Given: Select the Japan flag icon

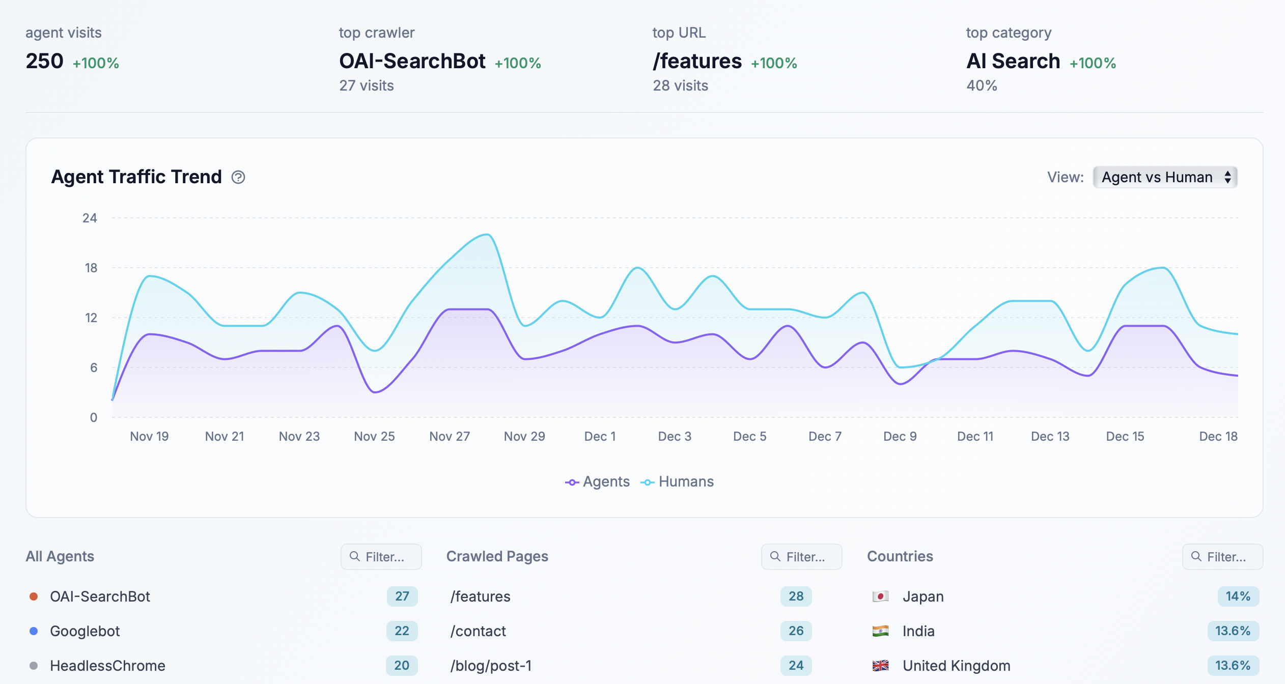Looking at the screenshot, I should click(x=880, y=596).
